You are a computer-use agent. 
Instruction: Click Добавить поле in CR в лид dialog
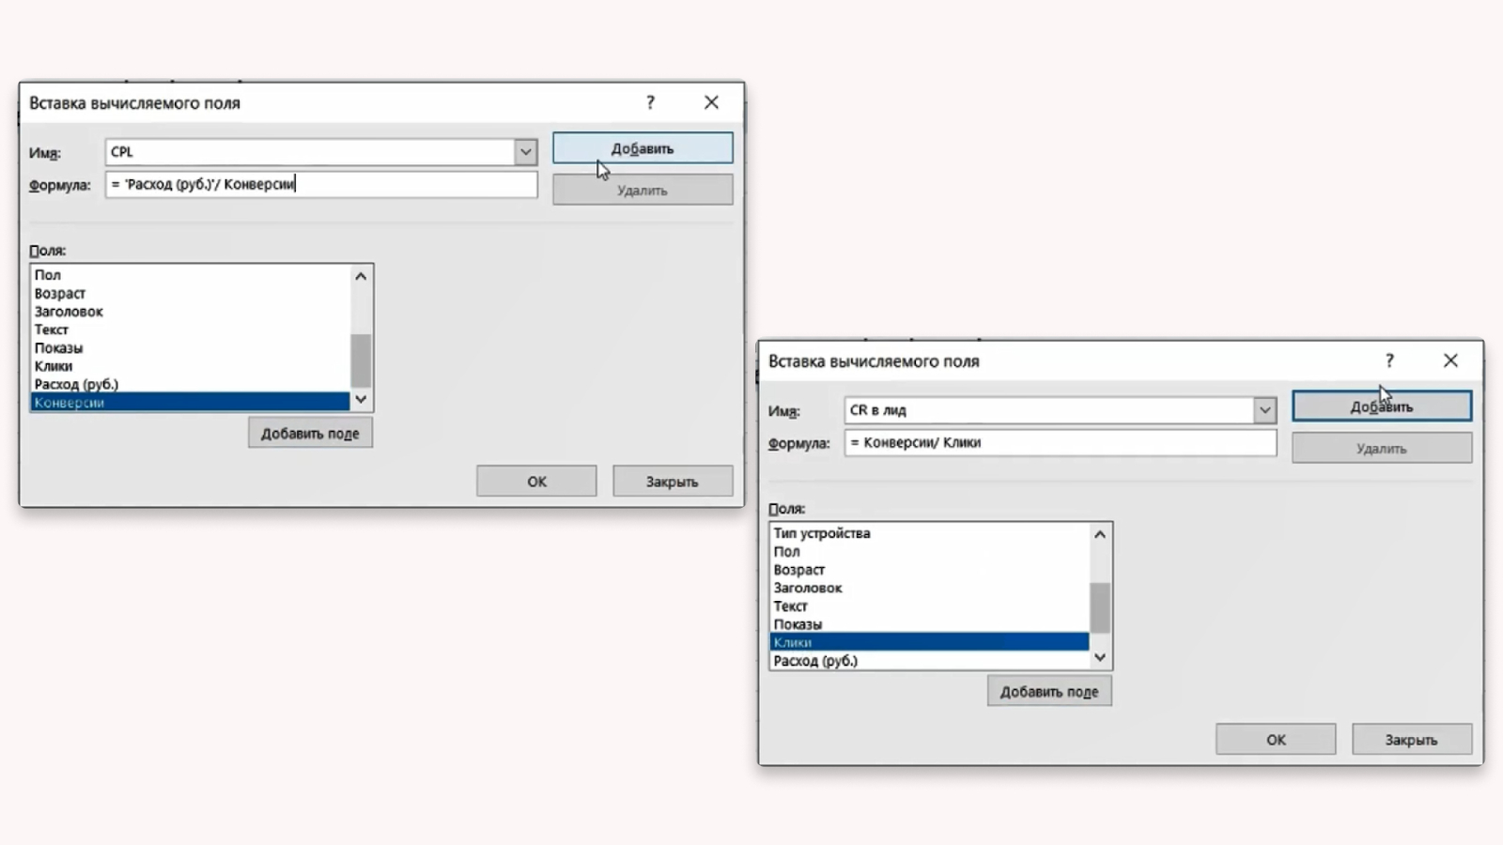click(1049, 691)
